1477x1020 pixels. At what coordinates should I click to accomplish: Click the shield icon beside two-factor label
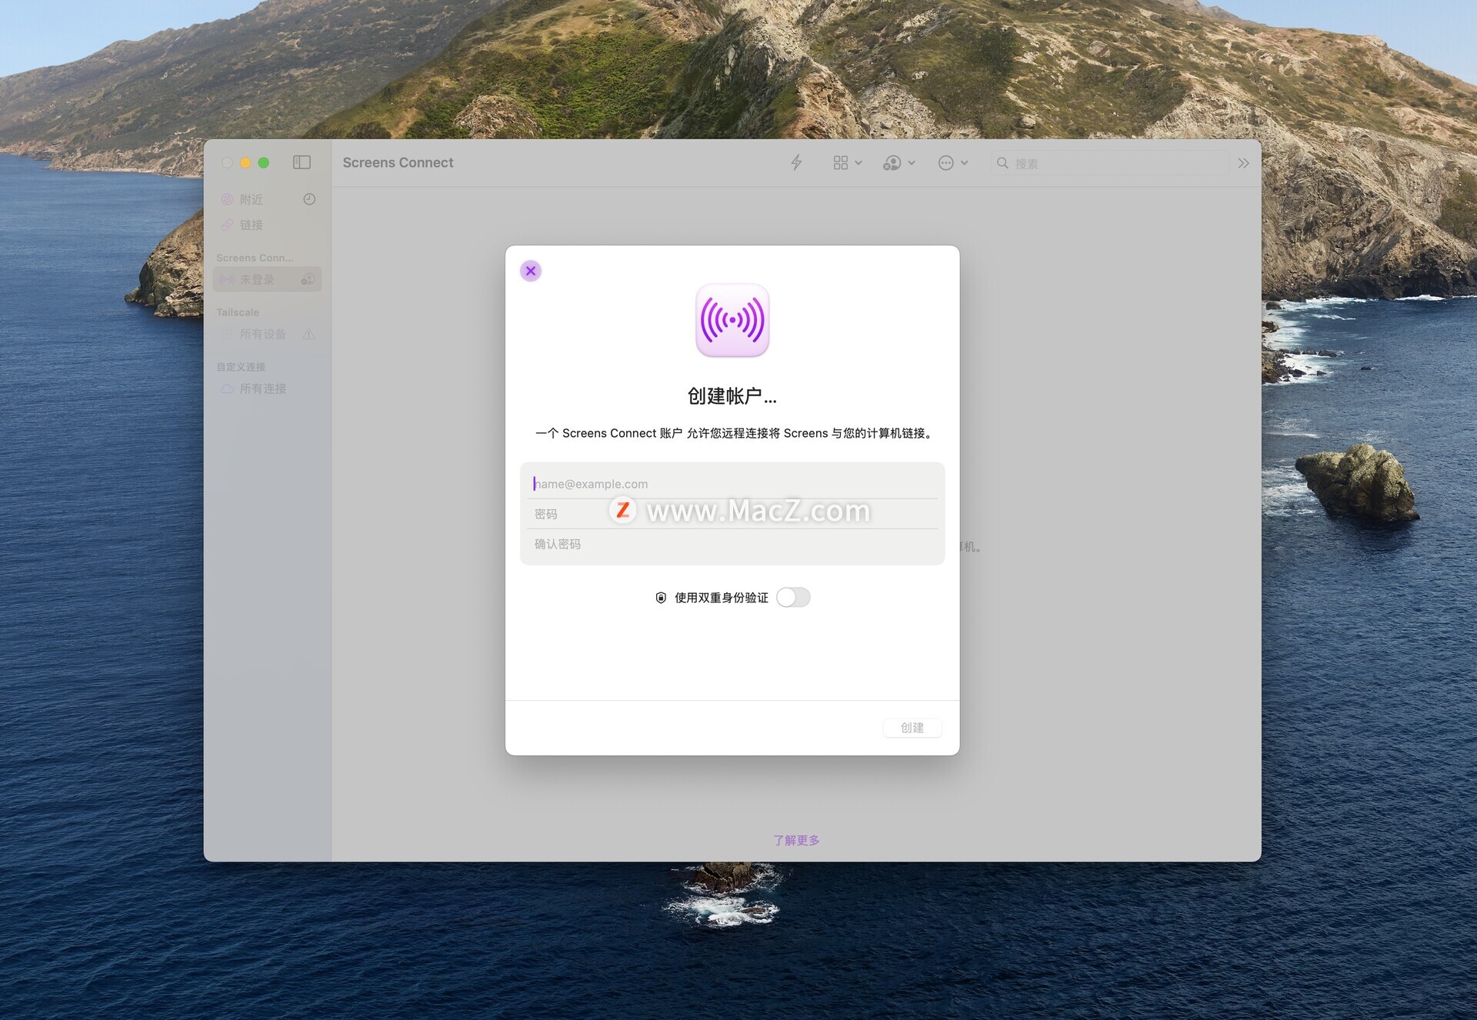[661, 598]
